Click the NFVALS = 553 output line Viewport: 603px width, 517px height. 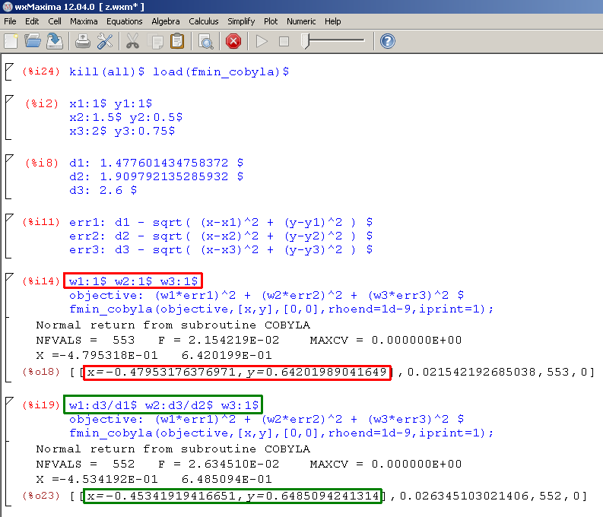coord(249,340)
